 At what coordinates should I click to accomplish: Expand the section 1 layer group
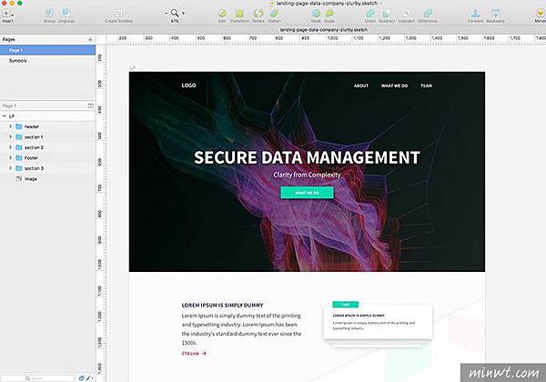coord(10,137)
